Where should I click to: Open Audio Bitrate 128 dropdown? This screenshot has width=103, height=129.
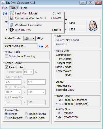pyautogui.click(x=29, y=39)
